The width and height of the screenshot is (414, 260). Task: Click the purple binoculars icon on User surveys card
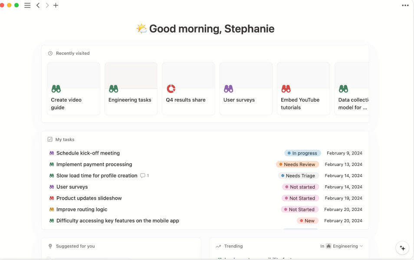228,89
